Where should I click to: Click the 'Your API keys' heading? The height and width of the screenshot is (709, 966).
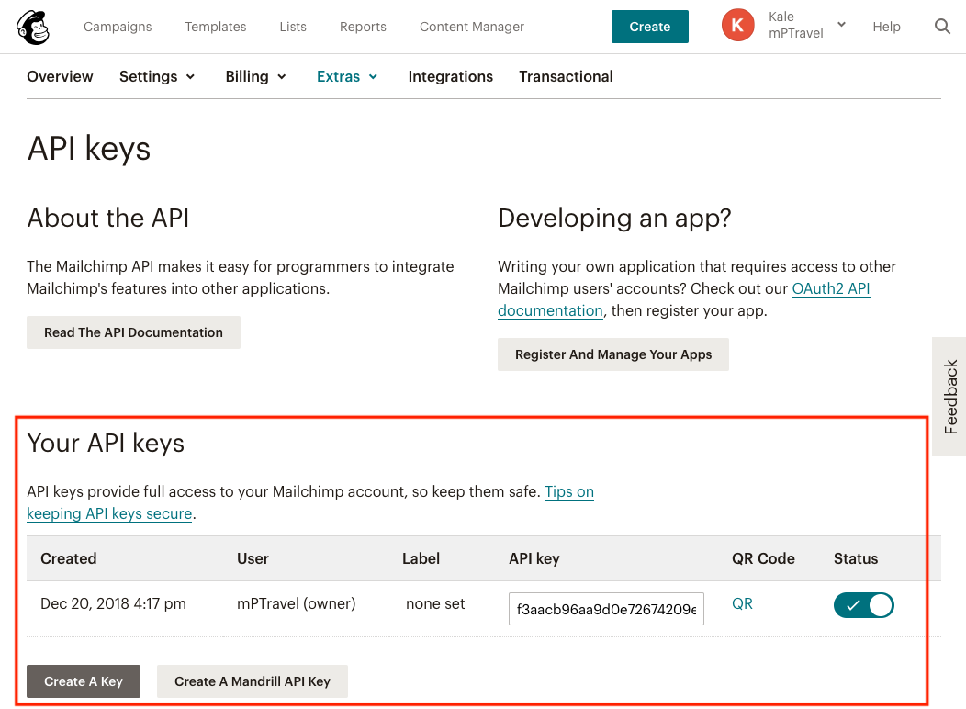click(106, 443)
